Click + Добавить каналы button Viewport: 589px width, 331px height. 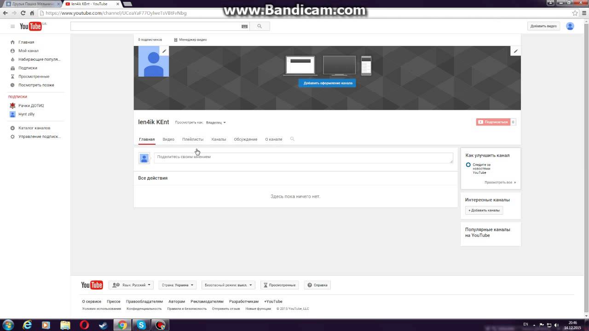point(484,210)
